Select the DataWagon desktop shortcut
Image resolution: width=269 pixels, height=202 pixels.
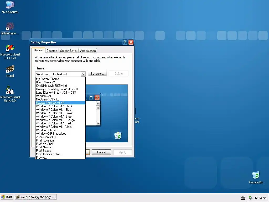10,28
